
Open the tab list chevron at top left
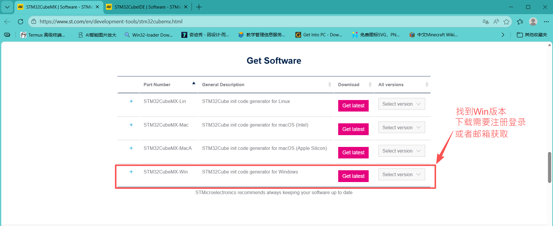pos(7,7)
